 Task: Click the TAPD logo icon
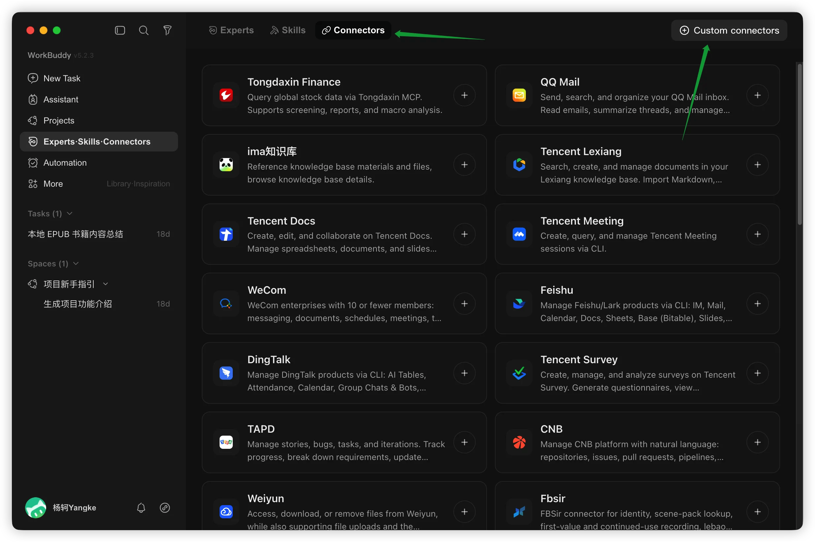226,442
